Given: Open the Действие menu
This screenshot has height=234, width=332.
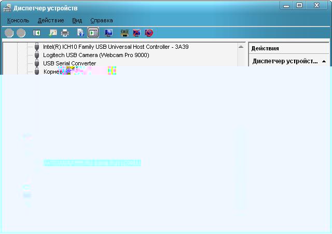Looking at the screenshot, I should pos(51,20).
